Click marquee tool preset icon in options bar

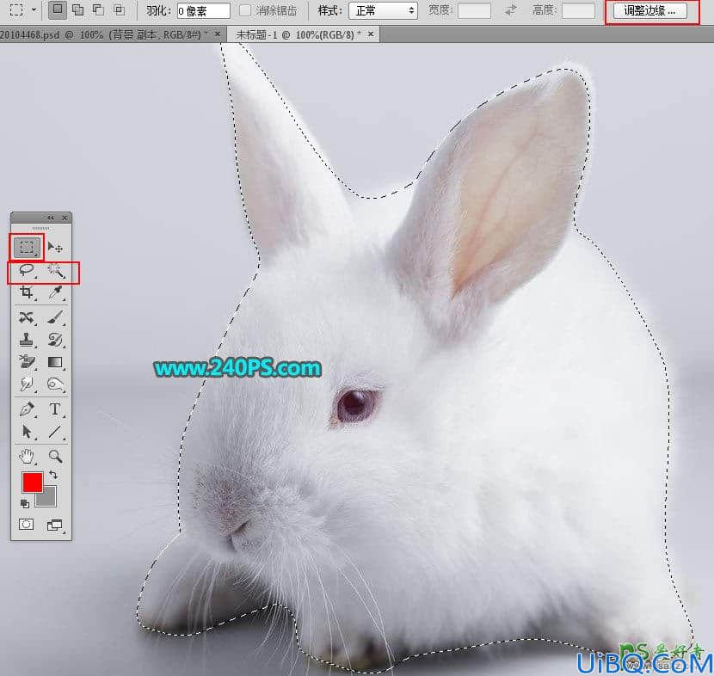coord(16,9)
